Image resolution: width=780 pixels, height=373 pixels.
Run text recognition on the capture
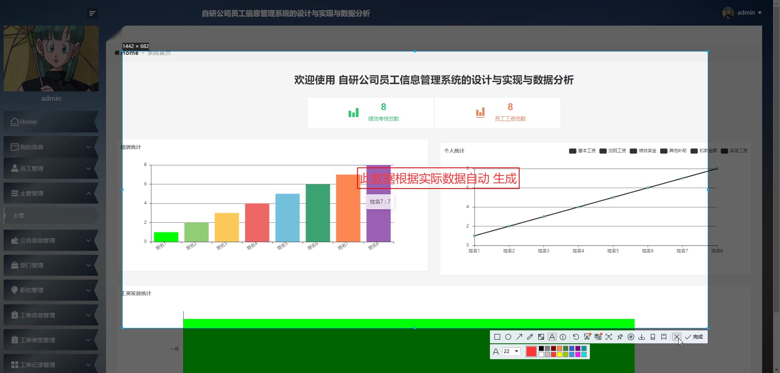pos(609,337)
